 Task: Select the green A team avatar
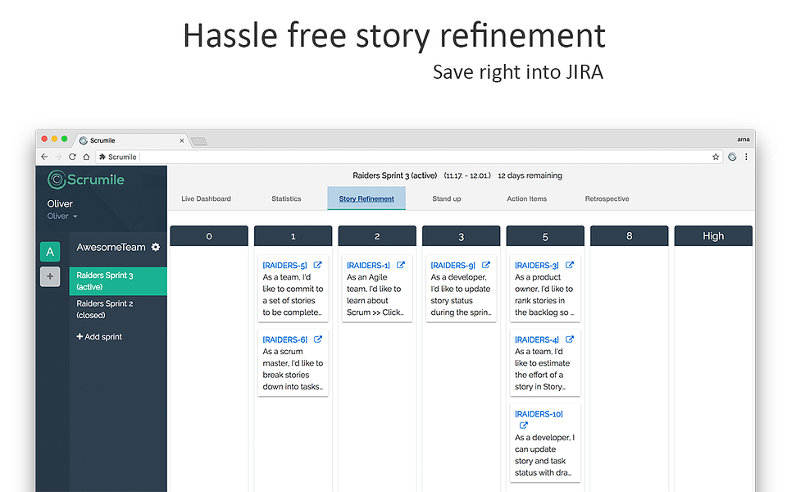(50, 252)
